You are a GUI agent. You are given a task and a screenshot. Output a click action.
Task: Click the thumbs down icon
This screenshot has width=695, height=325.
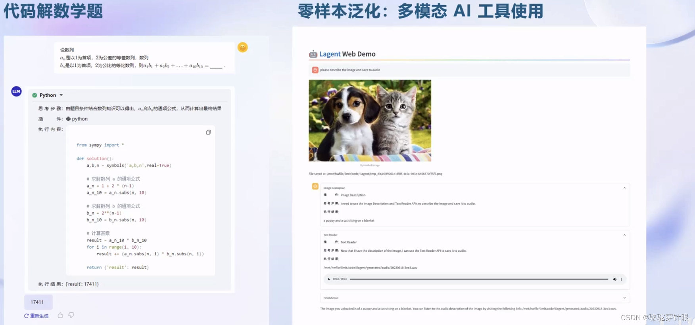[71, 315]
